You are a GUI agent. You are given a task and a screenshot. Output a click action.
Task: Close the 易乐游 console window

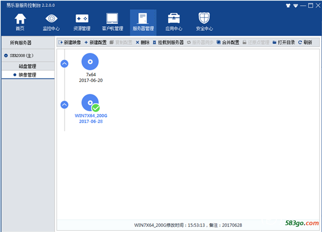318,6
